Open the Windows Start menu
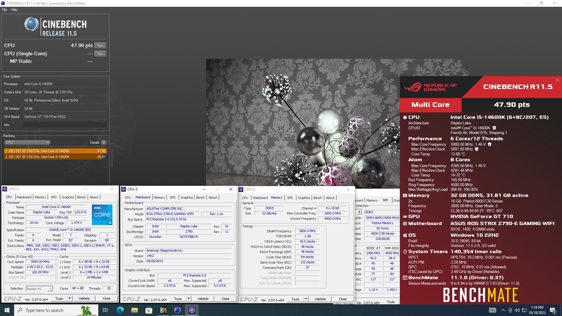This screenshot has width=562, height=316. (7, 310)
